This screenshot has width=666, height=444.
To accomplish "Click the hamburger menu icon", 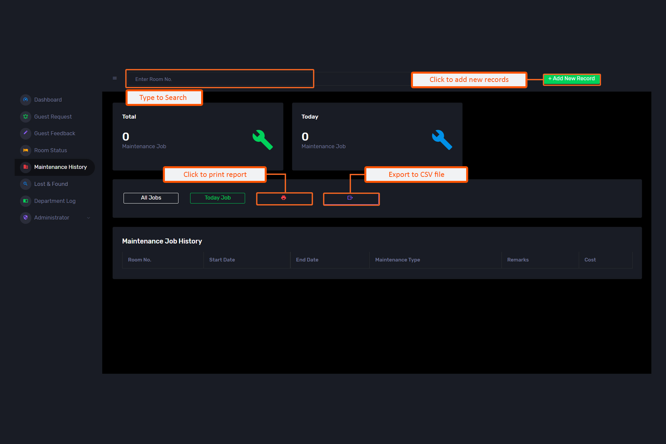I will (115, 78).
